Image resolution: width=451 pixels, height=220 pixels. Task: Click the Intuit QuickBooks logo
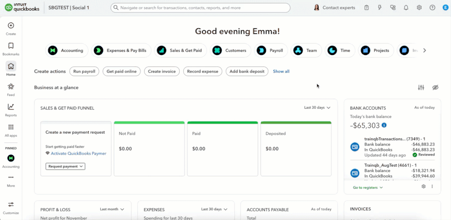pos(22,8)
